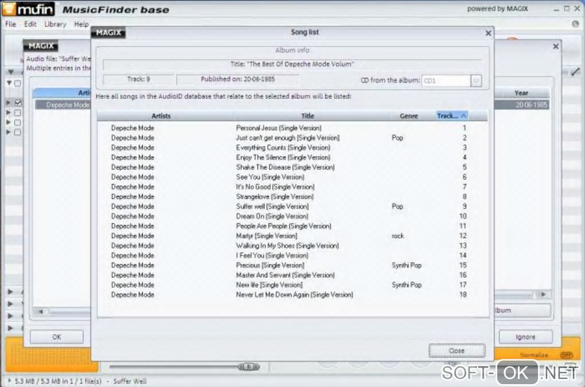Select the Depeche Mode row in background dialog

(63, 105)
